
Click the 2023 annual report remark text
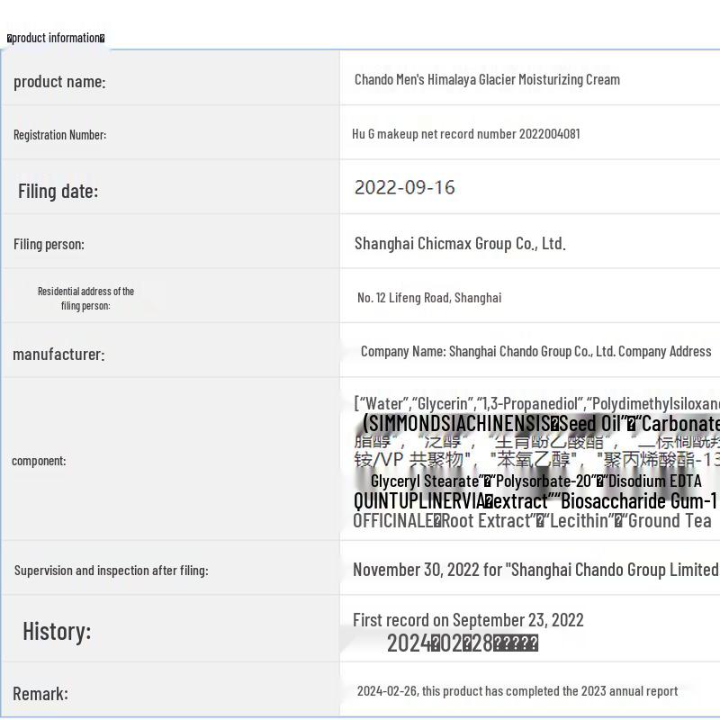(517, 691)
